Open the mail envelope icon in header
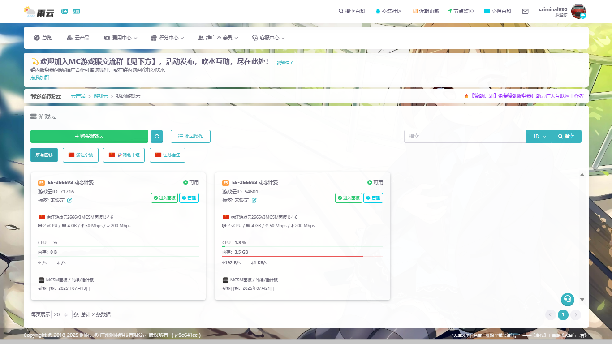Image resolution: width=612 pixels, height=344 pixels. coord(525,11)
